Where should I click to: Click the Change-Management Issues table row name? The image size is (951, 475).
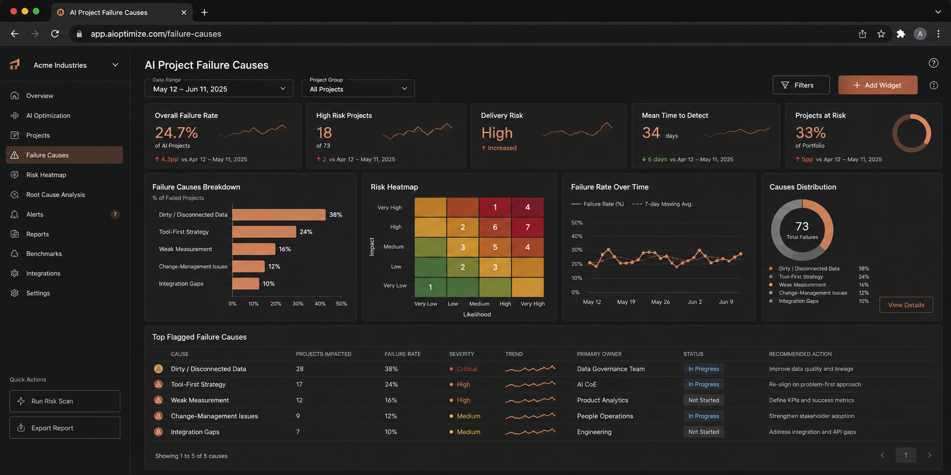214,416
